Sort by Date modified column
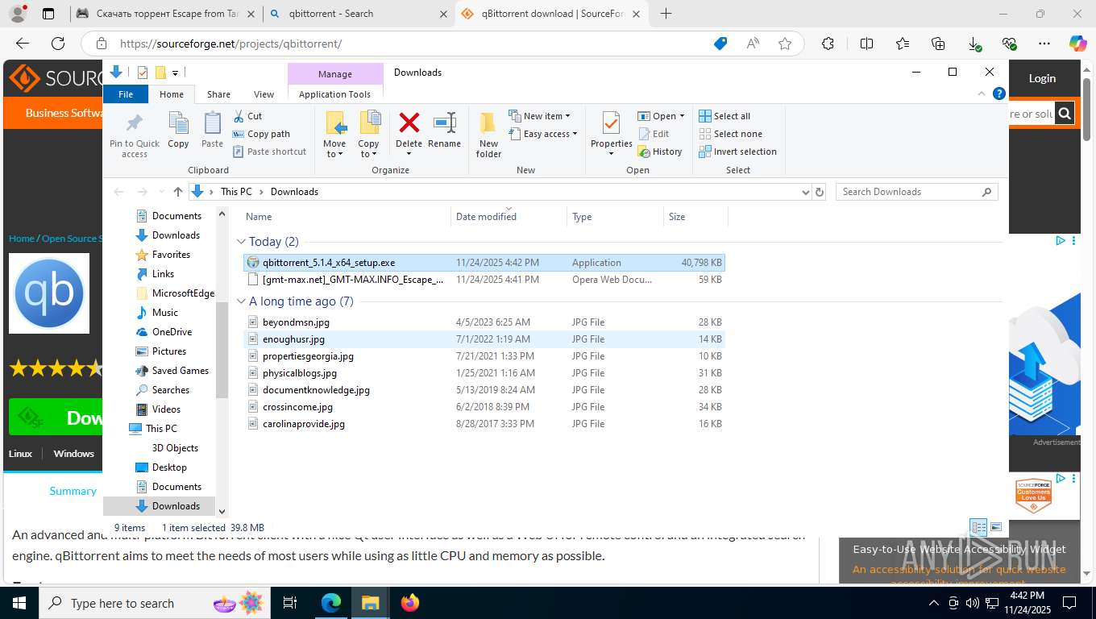1096x619 pixels. pos(509,216)
